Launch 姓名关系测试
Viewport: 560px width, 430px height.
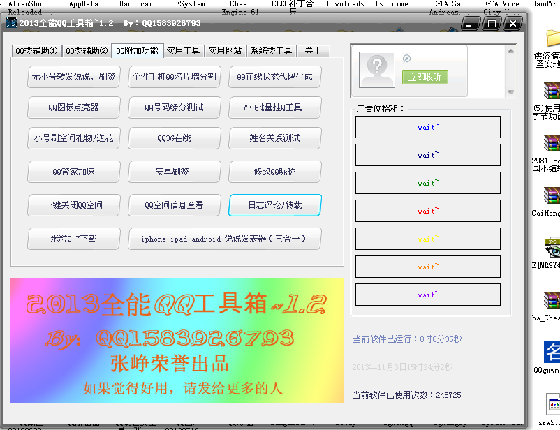[x=274, y=138]
